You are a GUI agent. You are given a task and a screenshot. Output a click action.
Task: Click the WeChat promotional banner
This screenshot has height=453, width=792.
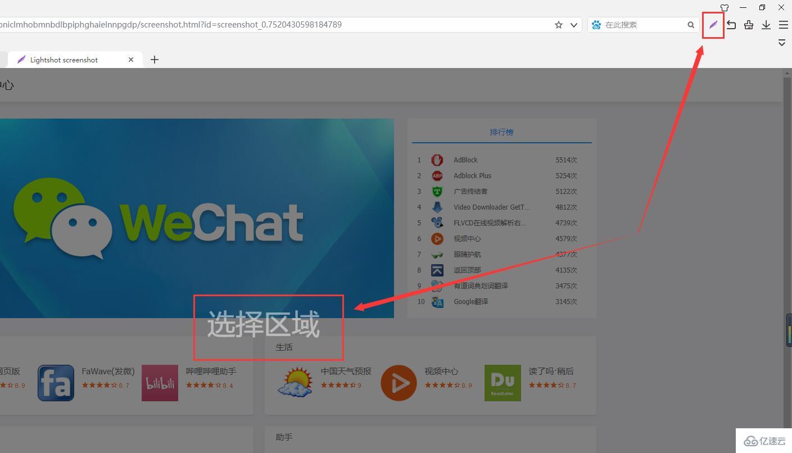pyautogui.click(x=197, y=218)
